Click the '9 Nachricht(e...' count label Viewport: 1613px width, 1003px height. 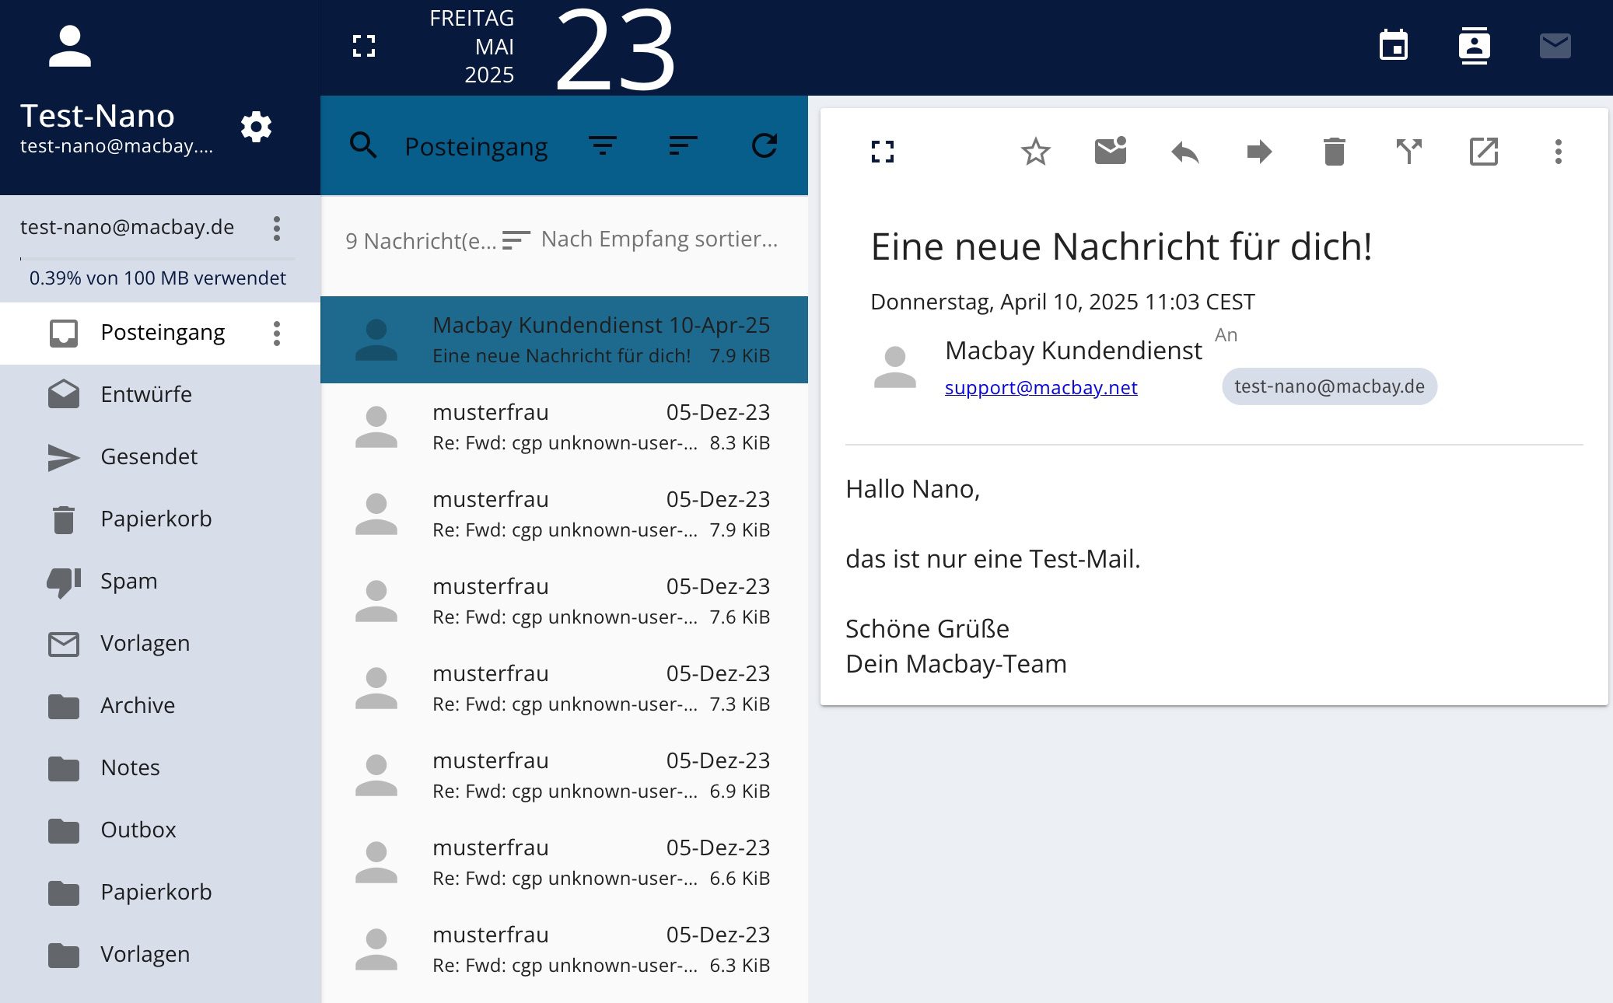(x=420, y=241)
